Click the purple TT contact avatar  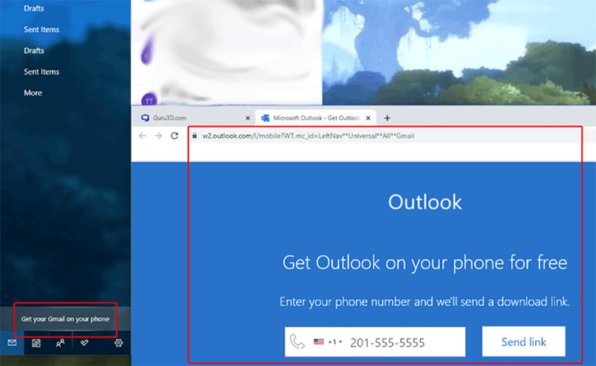(149, 100)
